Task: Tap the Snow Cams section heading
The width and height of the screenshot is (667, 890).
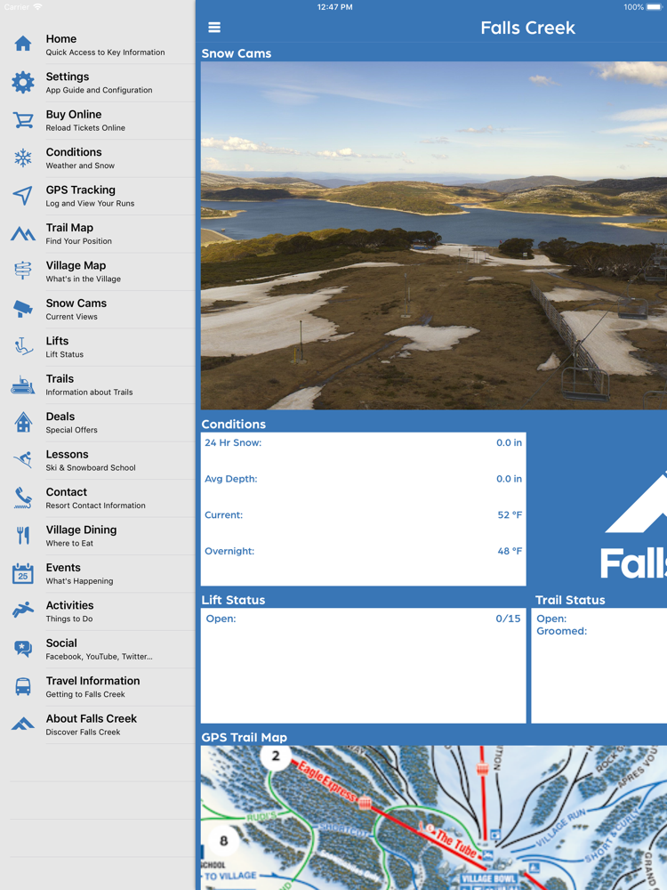Action: [x=237, y=53]
